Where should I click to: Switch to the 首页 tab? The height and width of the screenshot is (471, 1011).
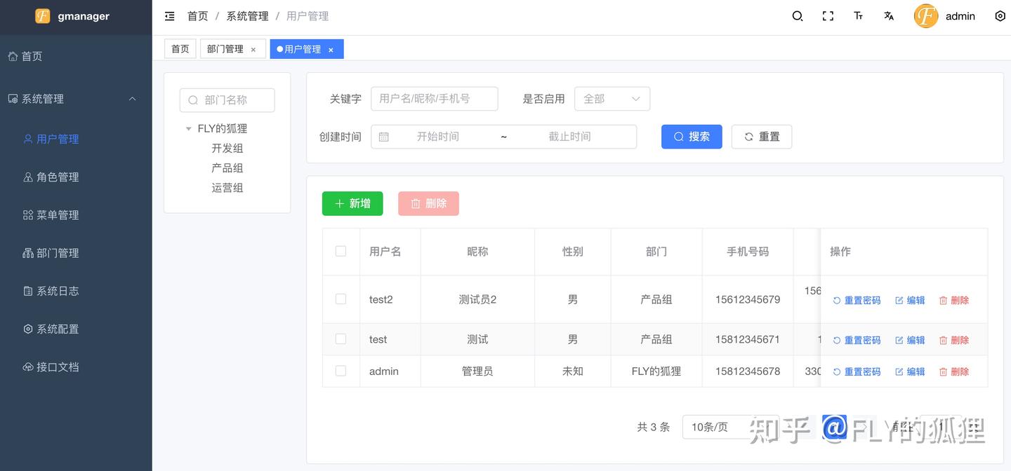click(180, 49)
